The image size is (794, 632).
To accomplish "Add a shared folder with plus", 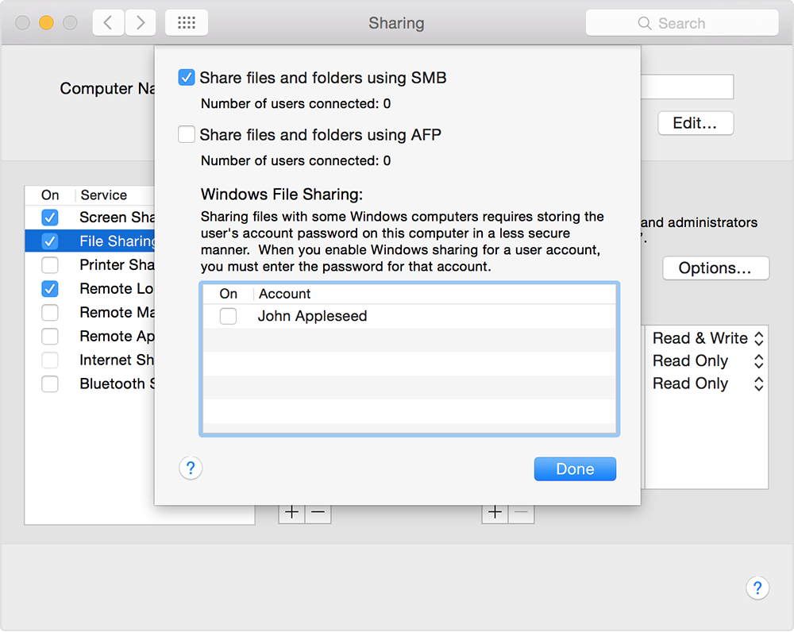I will 291,512.
